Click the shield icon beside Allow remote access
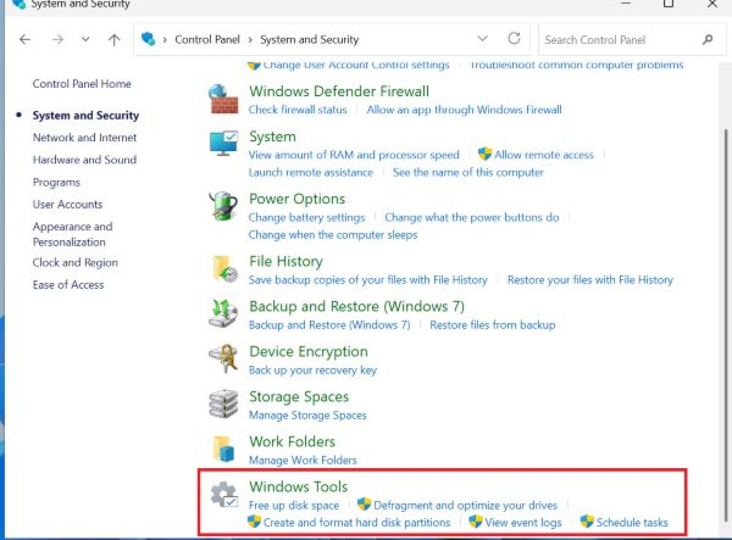Screen dimensions: 732x540 (485, 155)
